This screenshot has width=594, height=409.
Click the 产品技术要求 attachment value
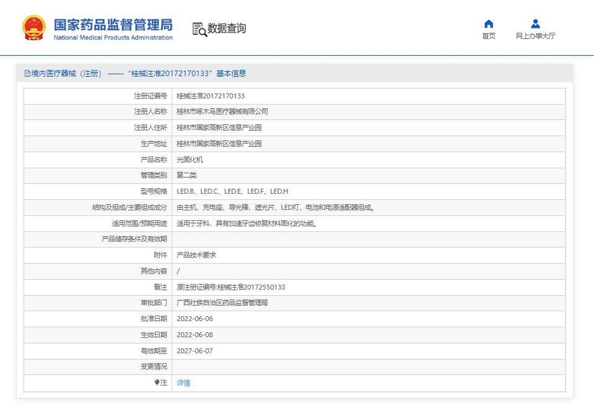pyautogui.click(x=196, y=255)
